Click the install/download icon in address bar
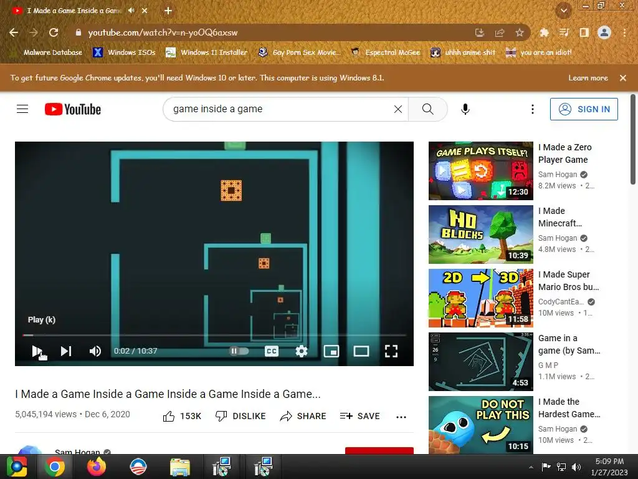The width and height of the screenshot is (638, 479). [479, 32]
